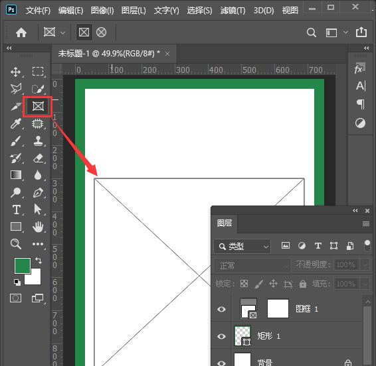This screenshot has width=376, height=366.
Task: Open the Adjustments panel icon
Action: 360,123
